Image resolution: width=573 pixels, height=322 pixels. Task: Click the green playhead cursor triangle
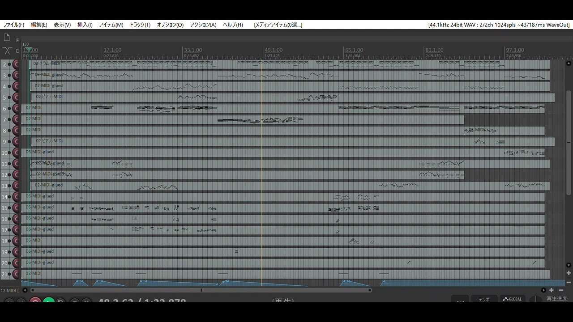[28, 50]
